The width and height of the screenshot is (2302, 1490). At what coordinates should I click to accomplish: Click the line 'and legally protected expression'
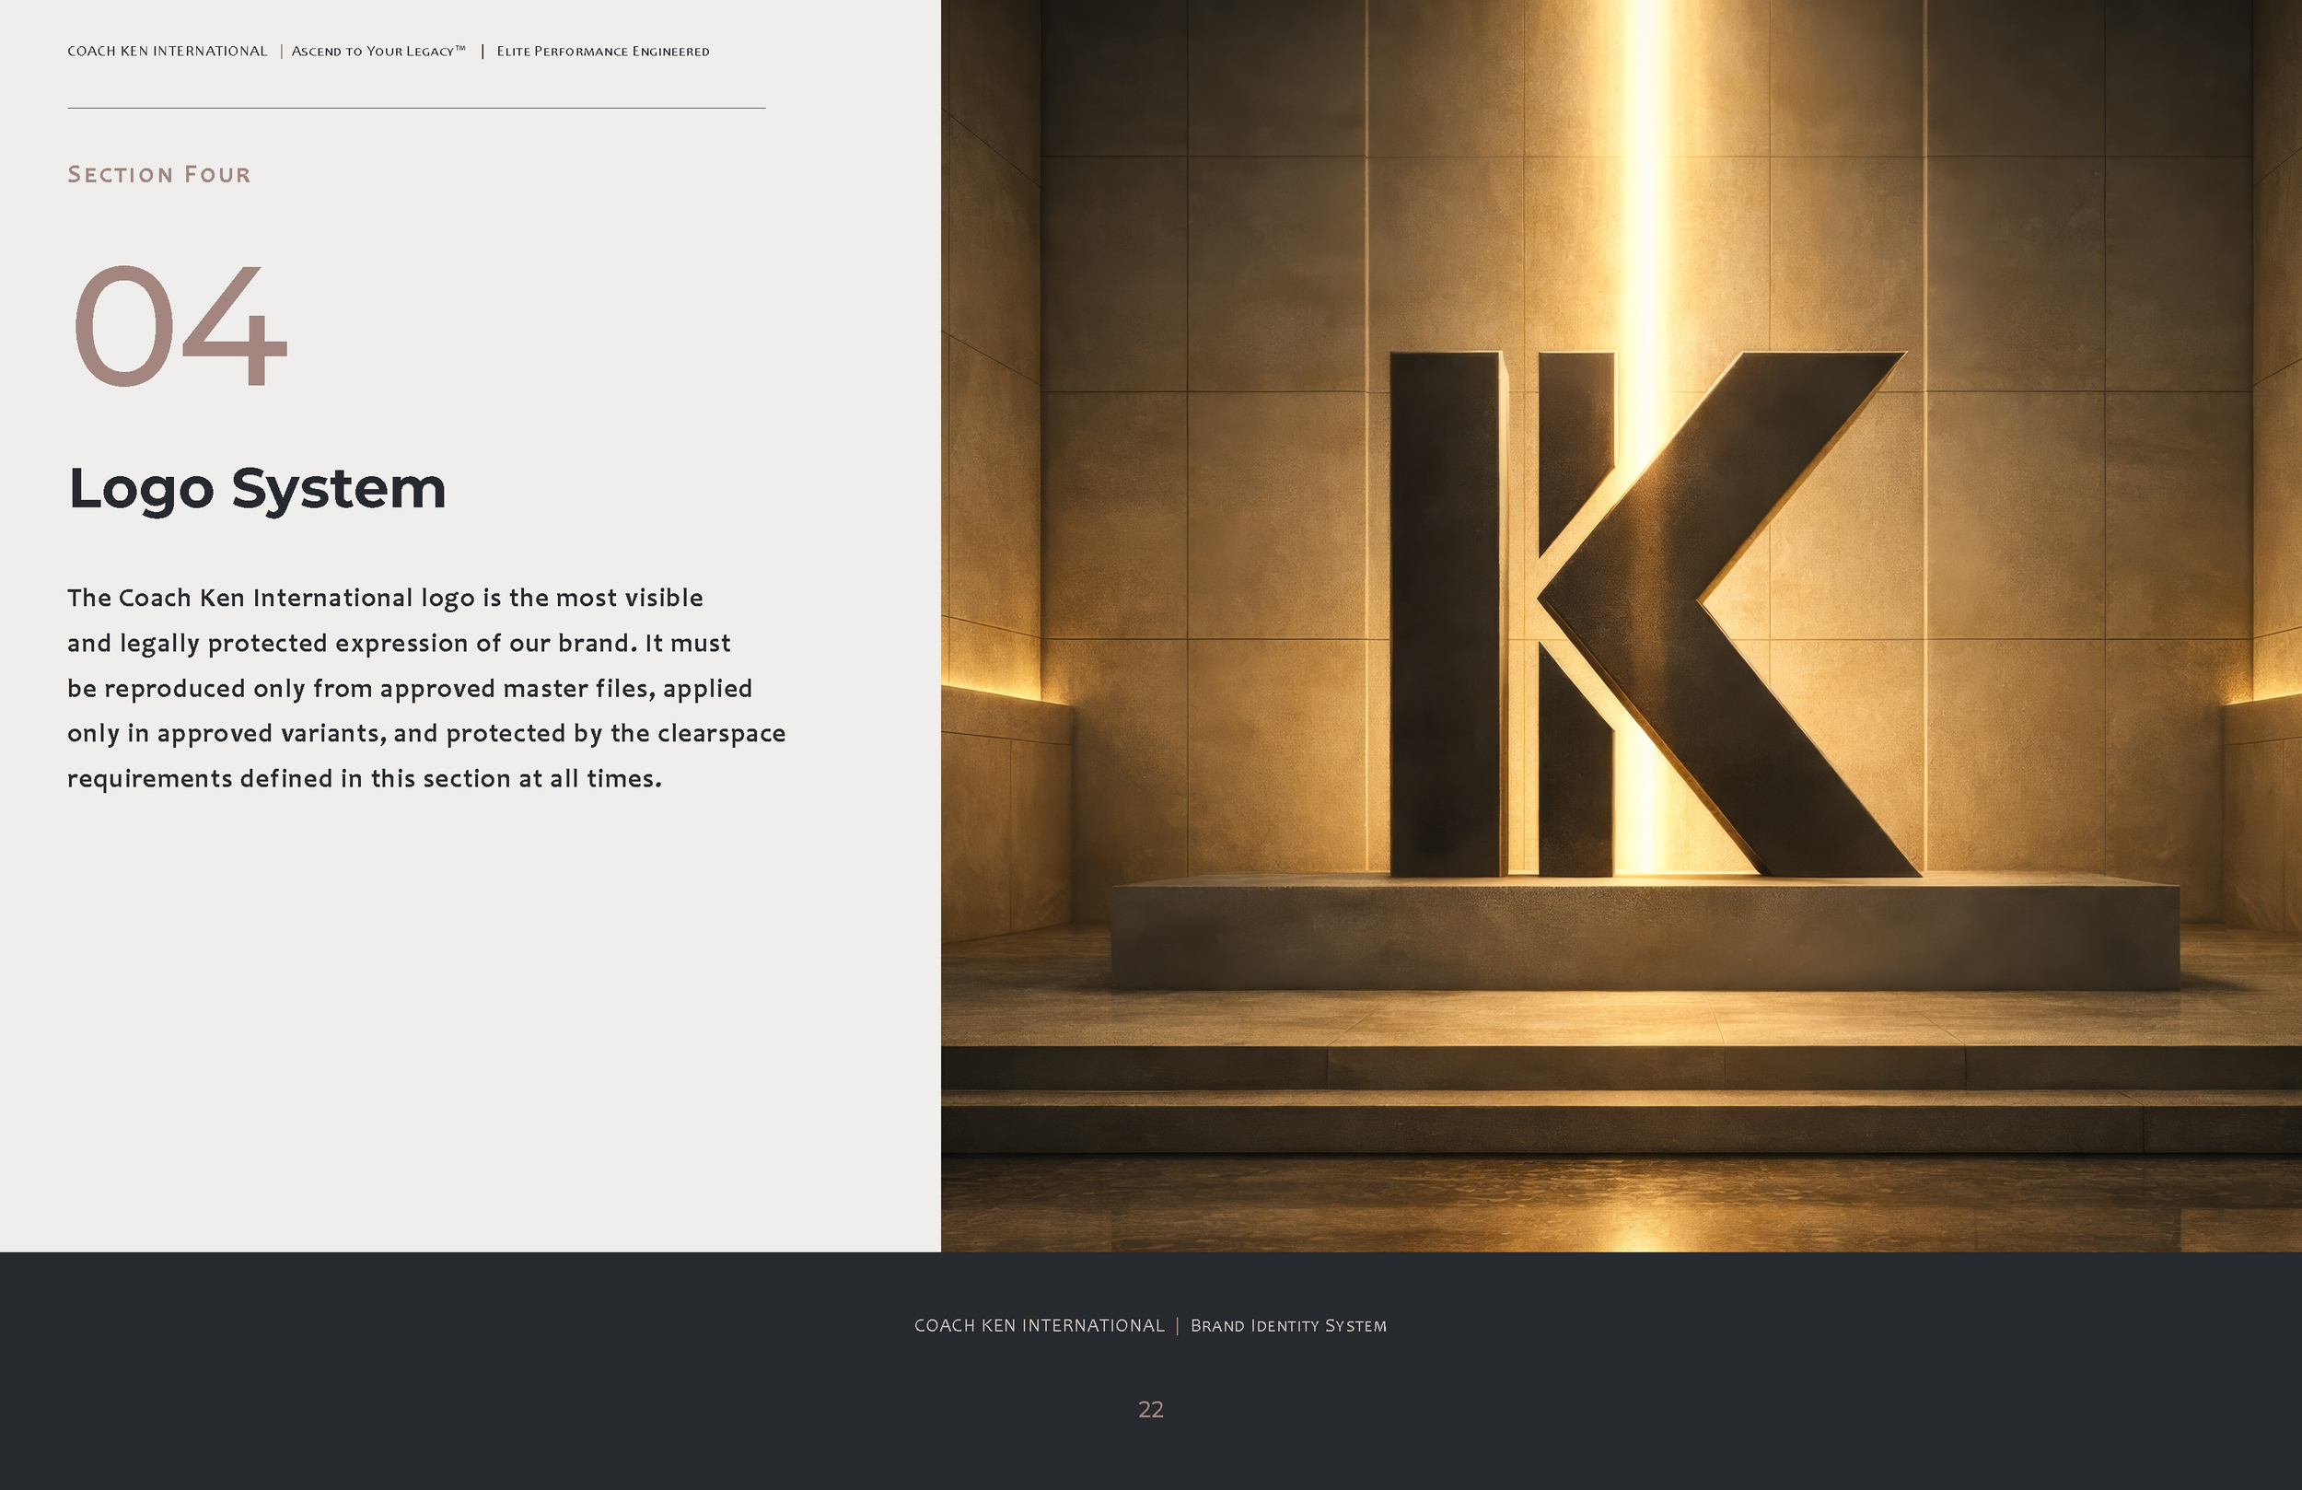399,644
